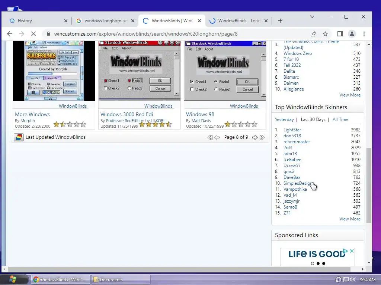This screenshot has height=285, width=381.
Task: Close the WindowBlinds - Long tab
Action: (266, 21)
